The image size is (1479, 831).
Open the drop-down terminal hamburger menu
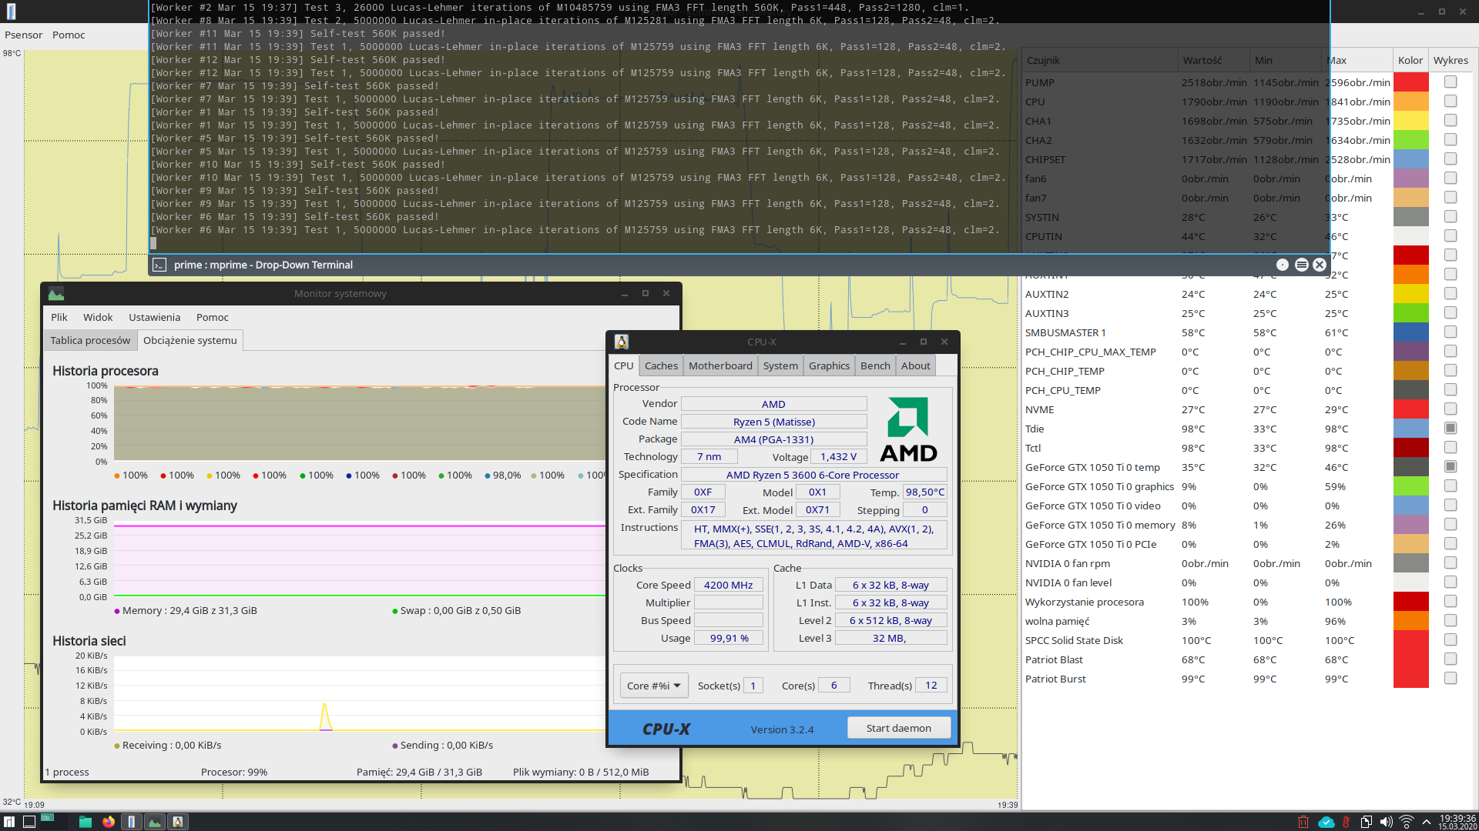(x=1301, y=265)
